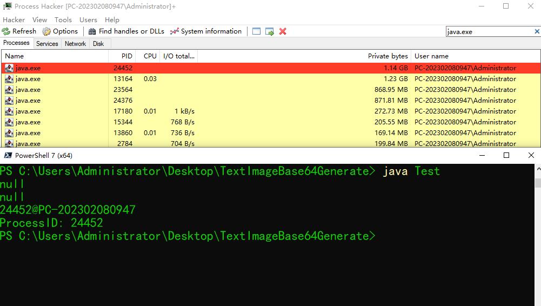Minimize the Process Hacker window
This screenshot has height=306, width=541.
point(482,6)
